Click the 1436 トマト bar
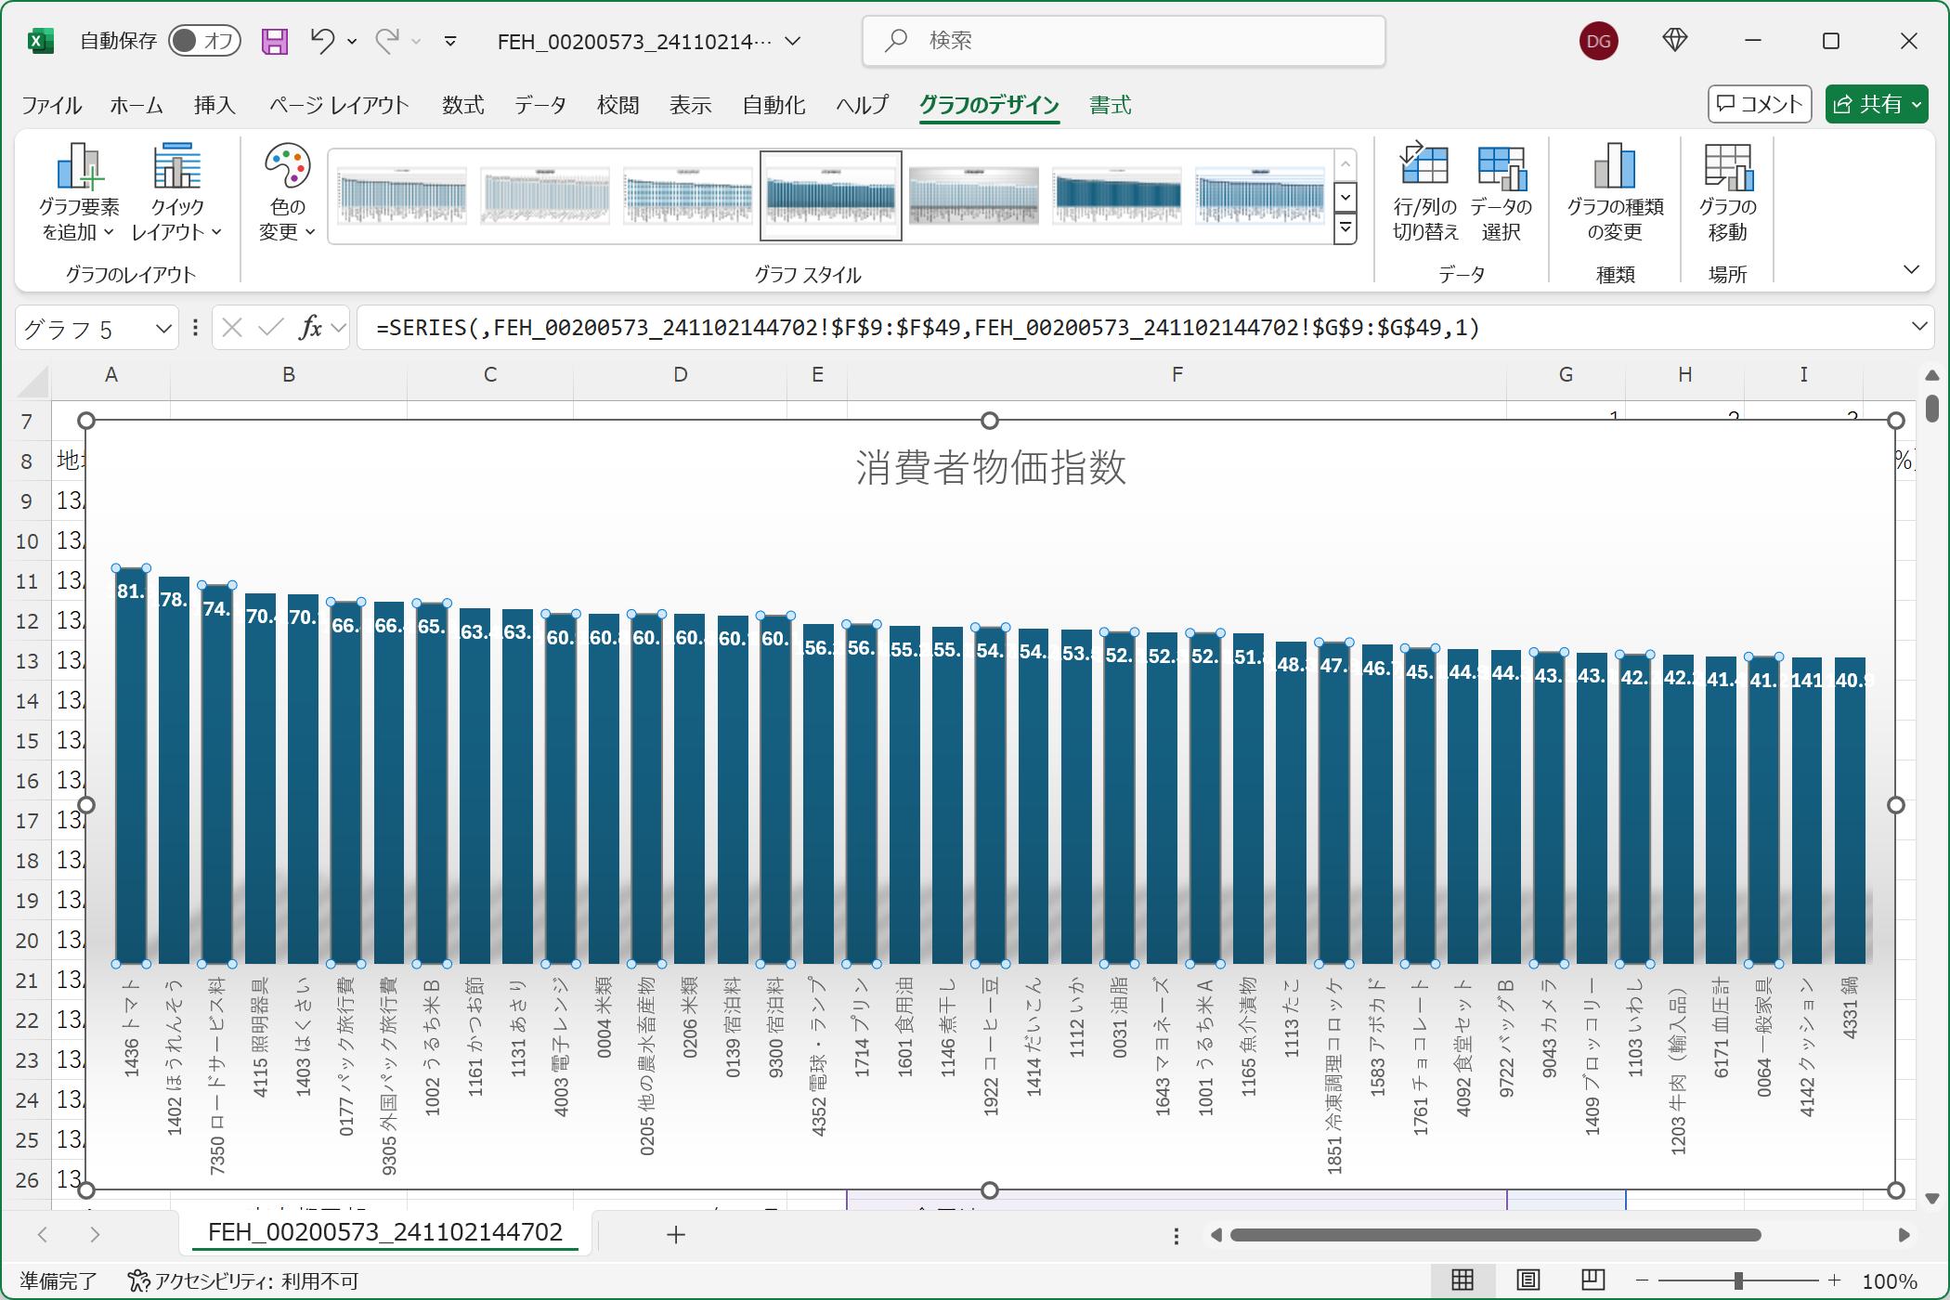This screenshot has height=1300, width=1950. 131,765
